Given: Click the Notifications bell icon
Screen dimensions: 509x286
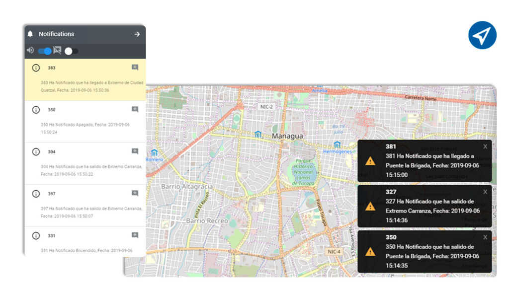Looking at the screenshot, I should pos(30,34).
